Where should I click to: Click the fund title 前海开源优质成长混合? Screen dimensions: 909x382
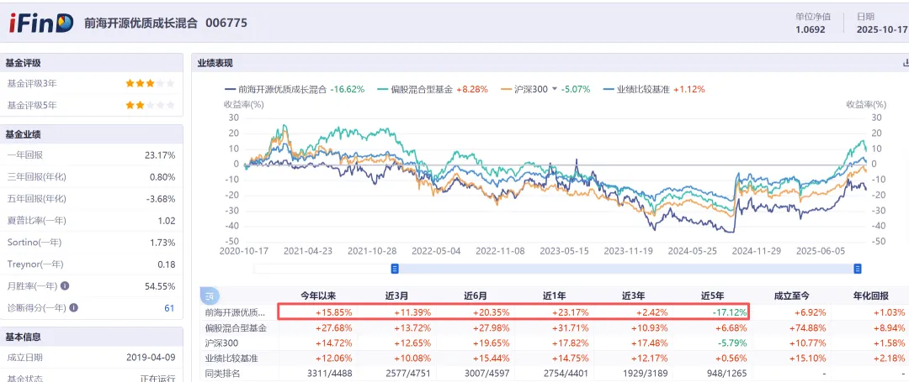click(141, 24)
